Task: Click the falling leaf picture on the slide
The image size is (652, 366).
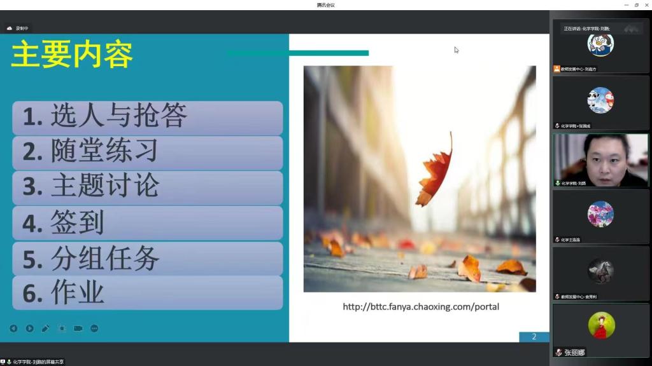Action: point(419,179)
